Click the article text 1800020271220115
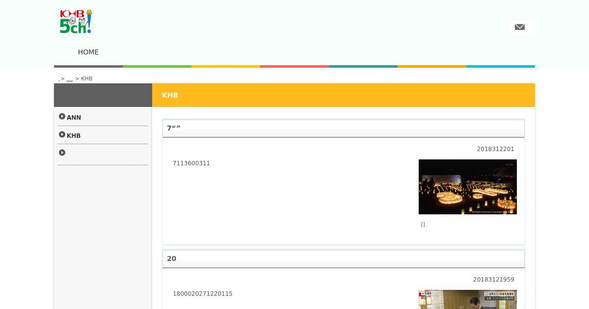 203,294
